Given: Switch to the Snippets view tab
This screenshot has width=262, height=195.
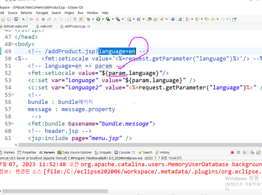Looking at the screenshot, I should 103,152.
